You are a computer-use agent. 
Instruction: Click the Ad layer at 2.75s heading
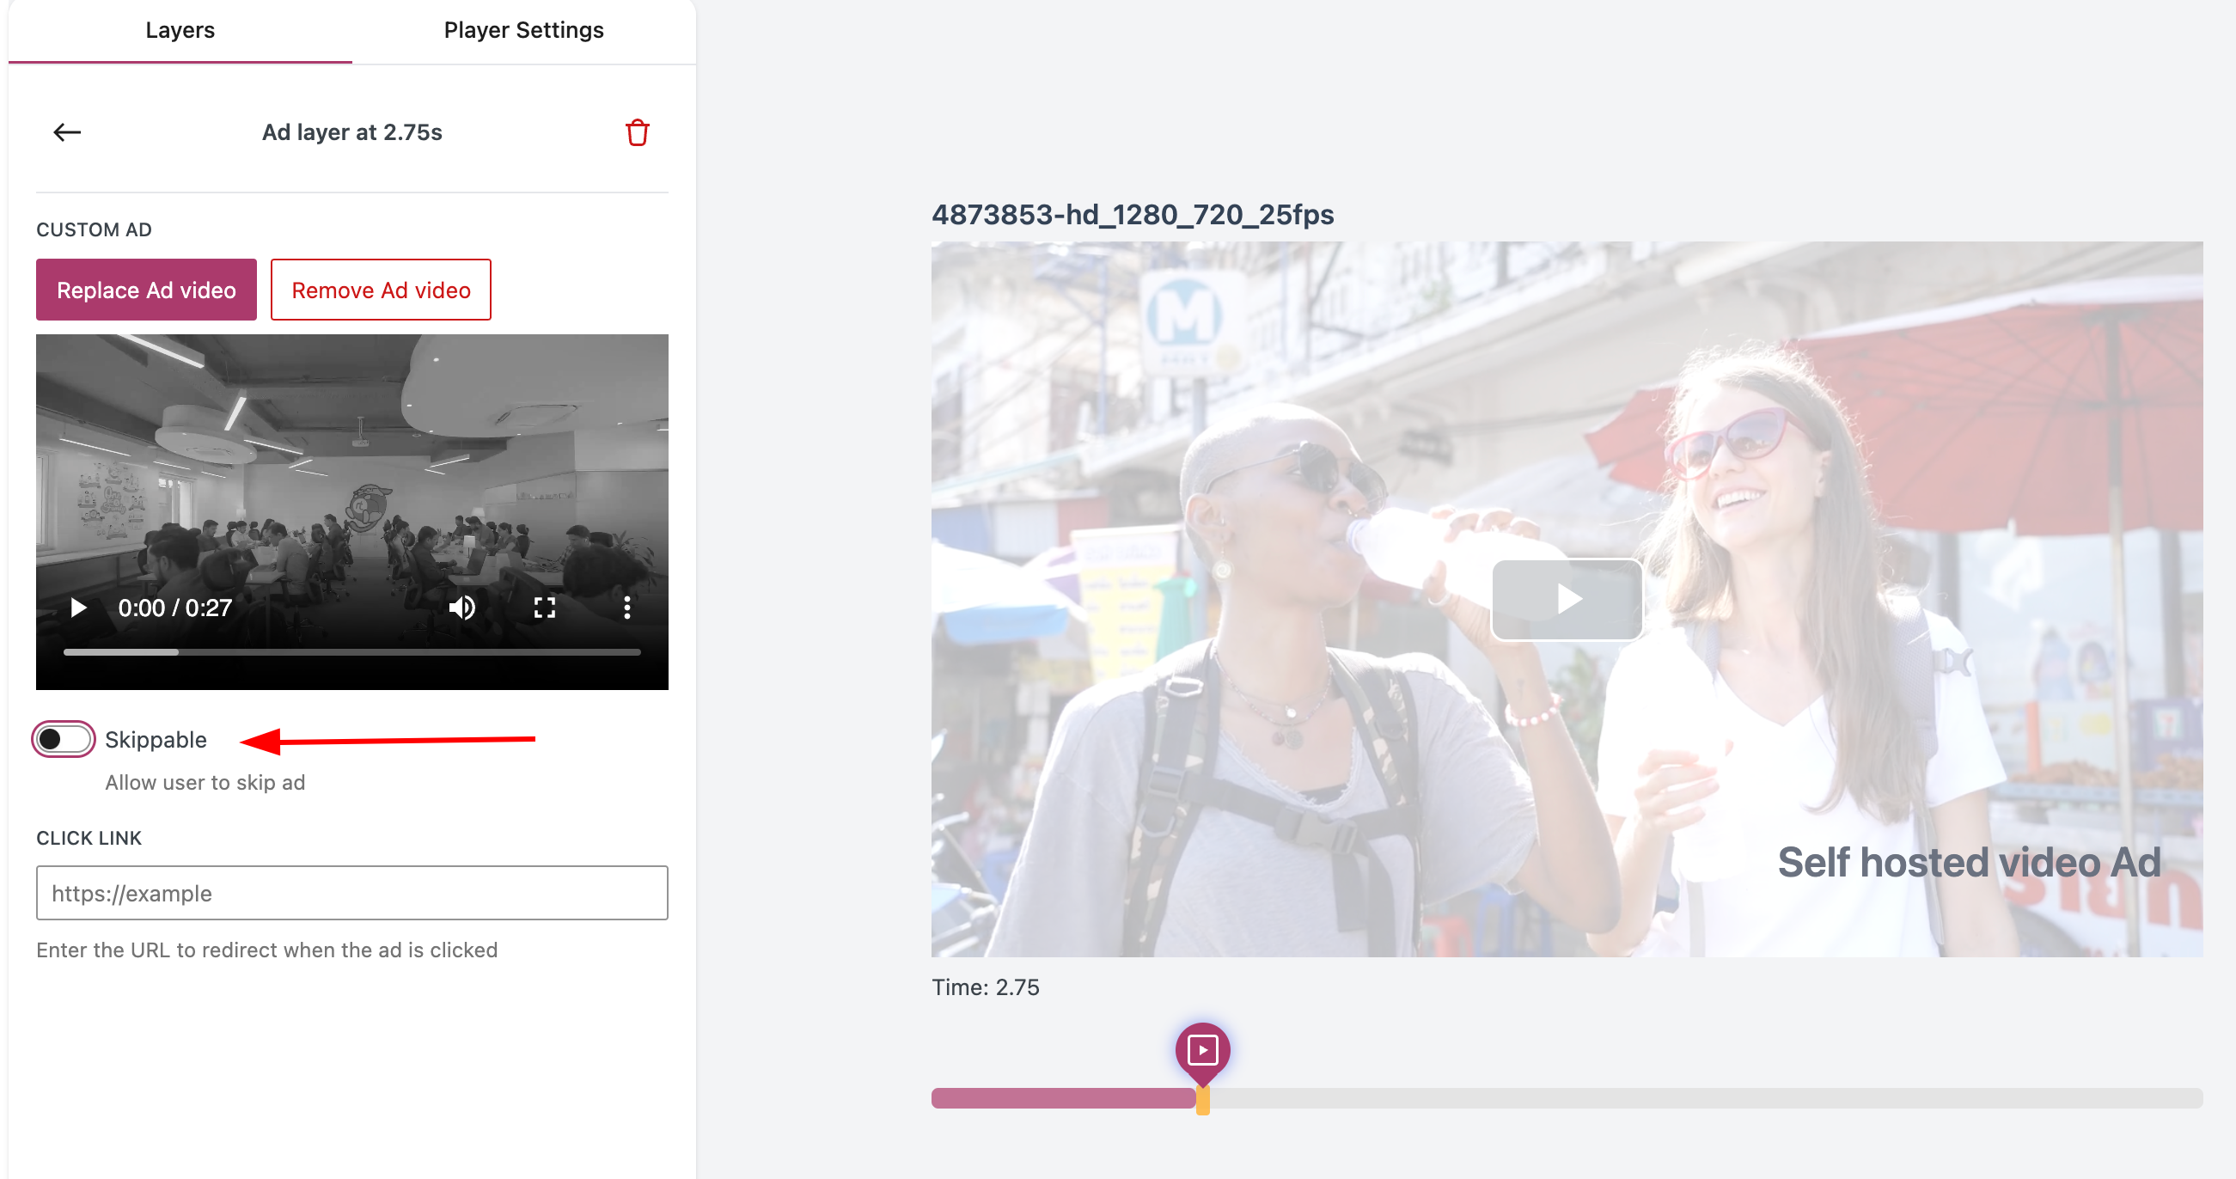point(351,133)
